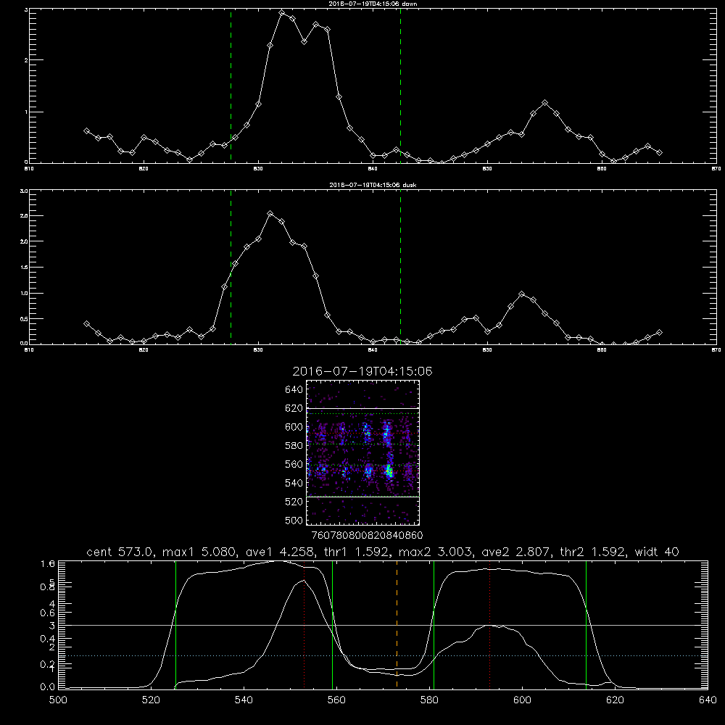Screen dimensions: 725x725
Task: Click y-axis label 600 beside the image panel
Action: 294,427
